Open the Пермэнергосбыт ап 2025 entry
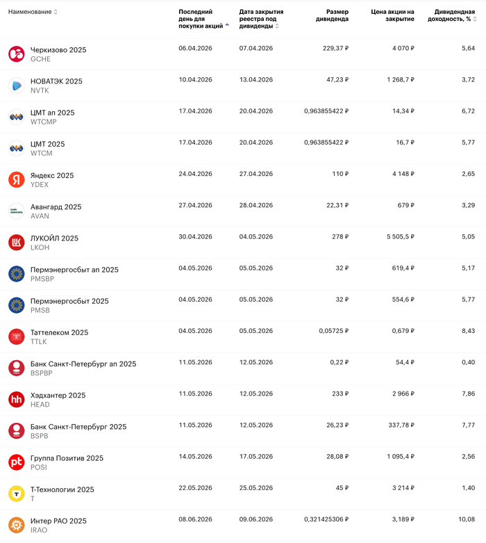Viewport: 486px width, 543px height. (74, 270)
